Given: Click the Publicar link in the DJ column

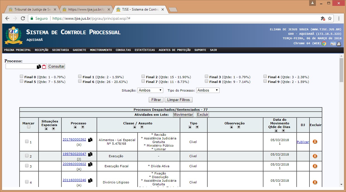Looking at the screenshot, I should pyautogui.click(x=303, y=142).
